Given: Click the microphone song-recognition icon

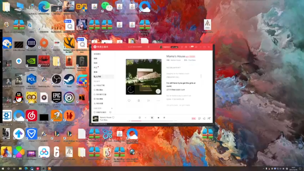Looking at the screenshot, I should pos(149,47).
